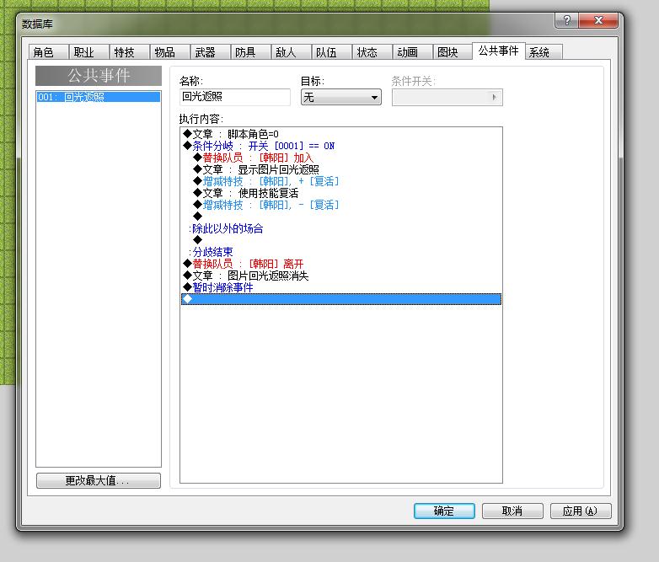Select the 替换队员 [韩阳] 离开 line

(340, 264)
